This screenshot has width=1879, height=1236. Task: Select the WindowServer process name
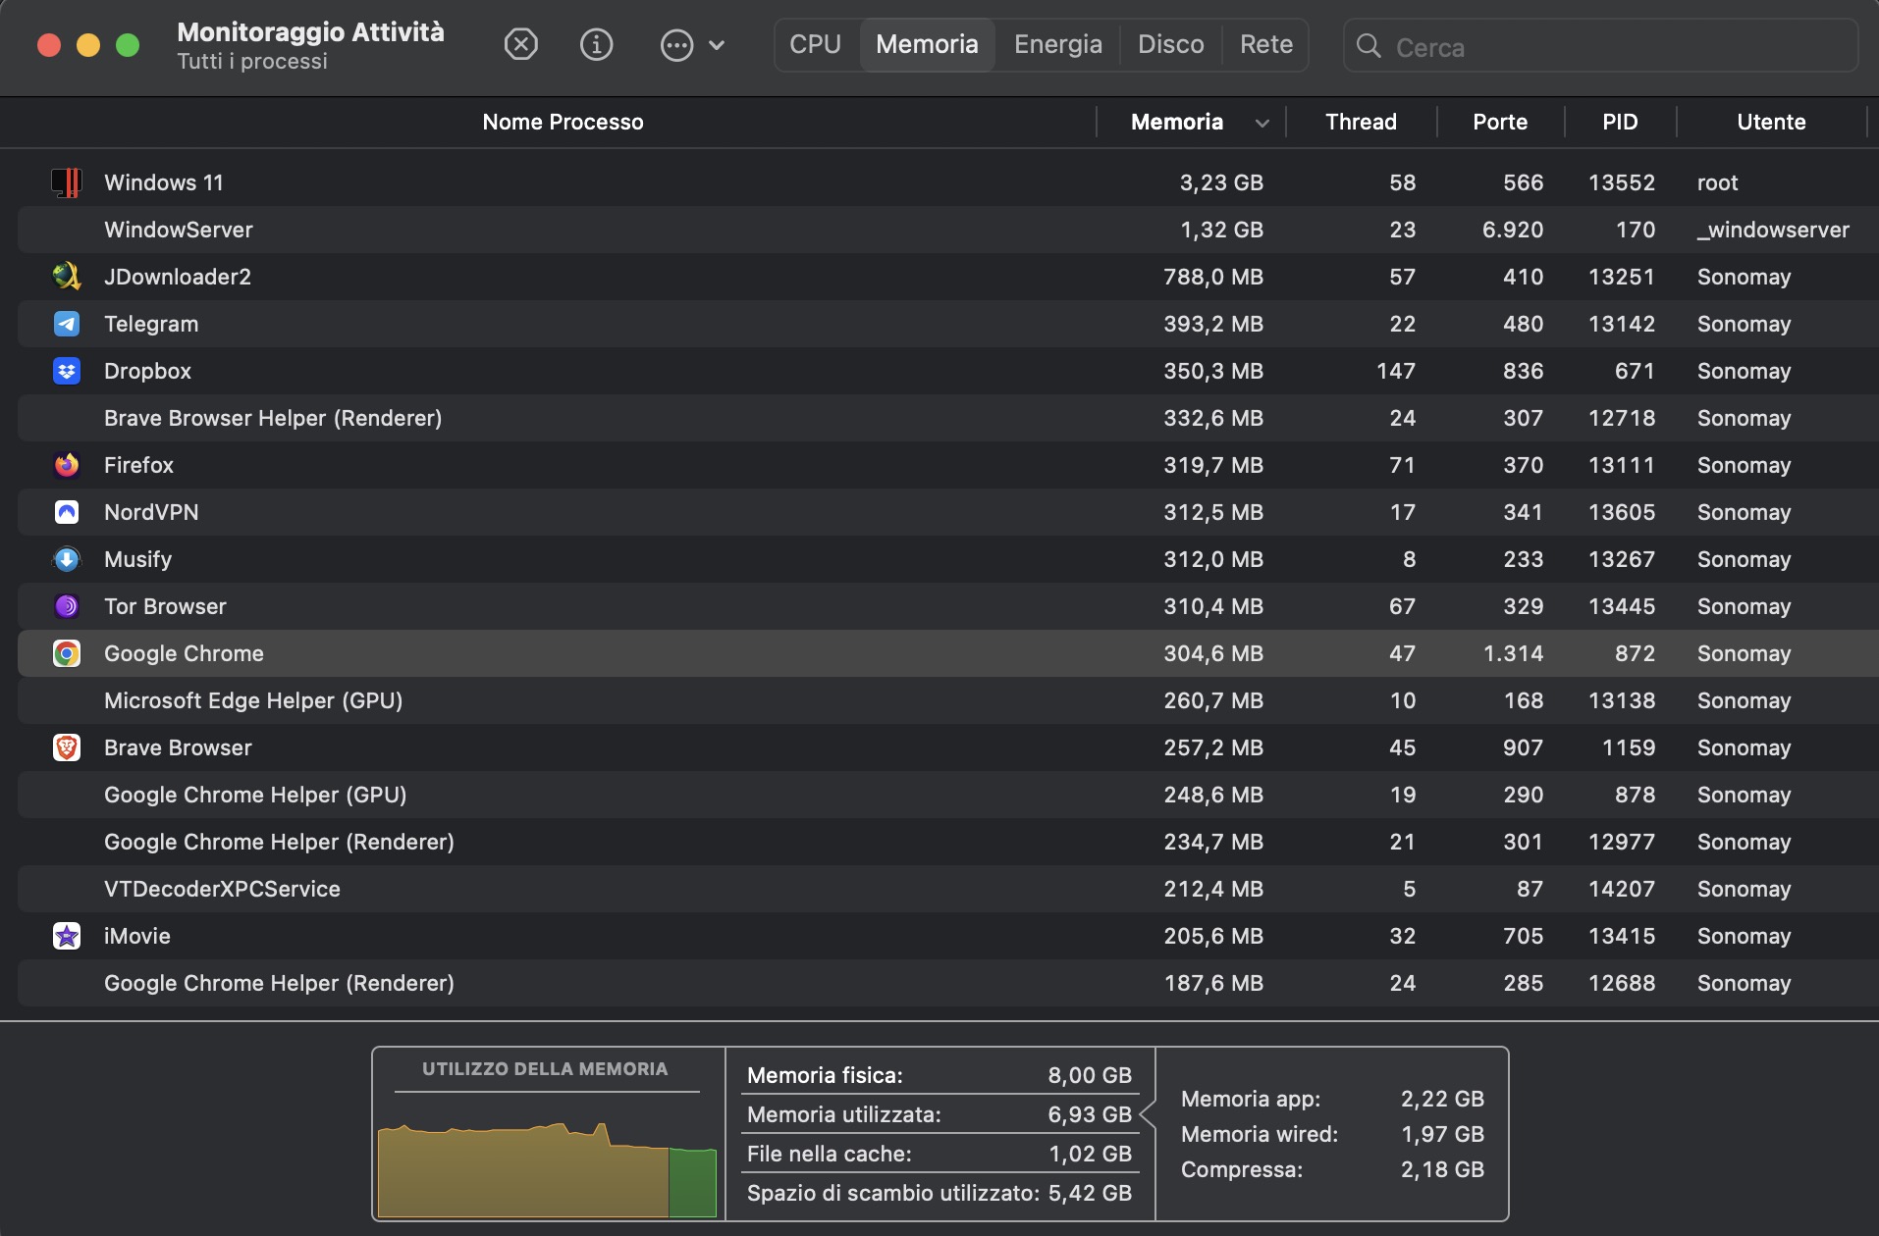tap(179, 230)
